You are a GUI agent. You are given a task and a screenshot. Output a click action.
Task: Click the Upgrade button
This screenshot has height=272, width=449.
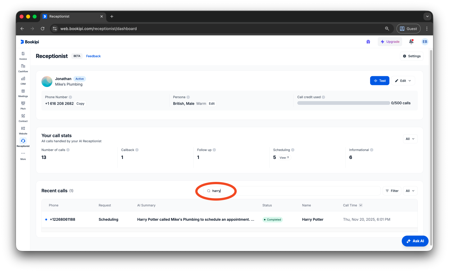click(390, 42)
